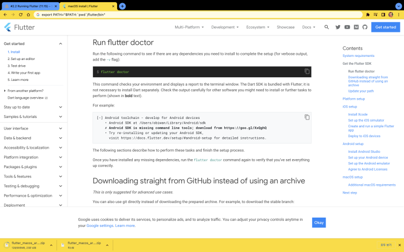The image size is (404, 252).
Task: Jump to Next step in Contents
Action: point(350,193)
